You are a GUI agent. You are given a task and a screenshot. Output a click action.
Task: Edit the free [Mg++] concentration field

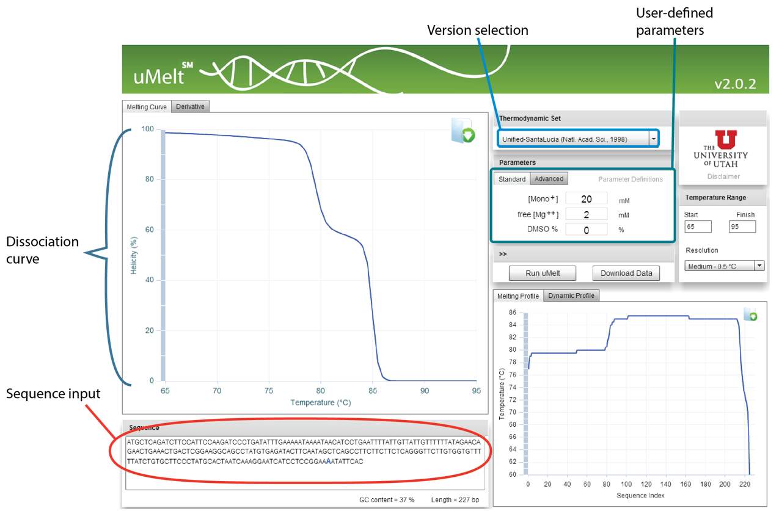(586, 214)
